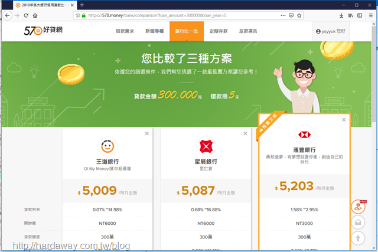Click the 您比較了三種方案 heading
This screenshot has width=378, height=252.
(187, 58)
